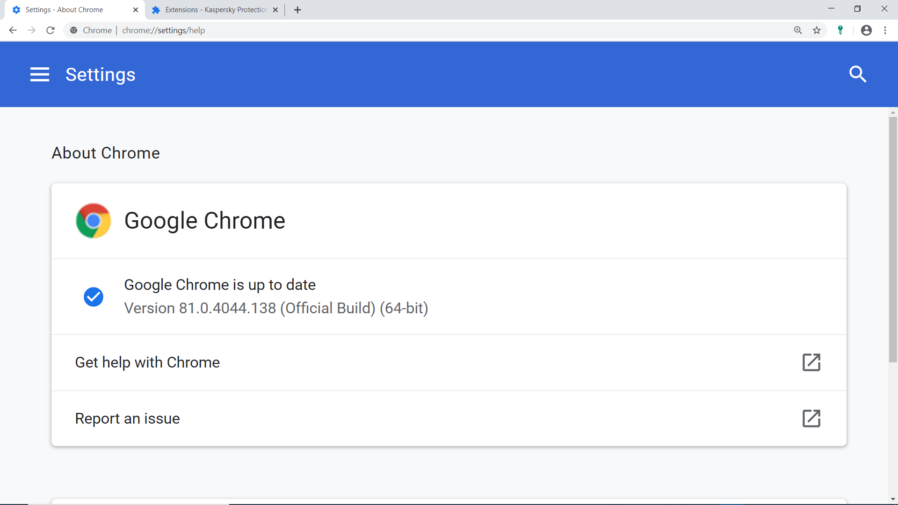This screenshot has width=898, height=505.
Task: Click 'Google Chrome is up to date' text
Action: click(220, 285)
